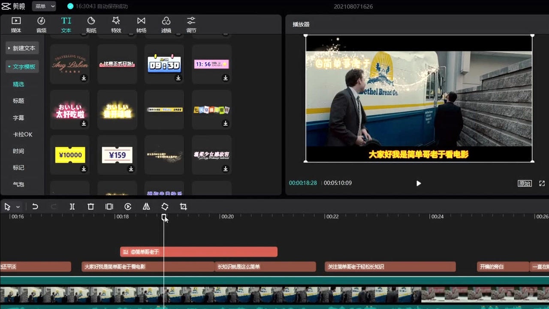Select the 字幕 template category
Screen dimensions: 549x309
click(18, 118)
